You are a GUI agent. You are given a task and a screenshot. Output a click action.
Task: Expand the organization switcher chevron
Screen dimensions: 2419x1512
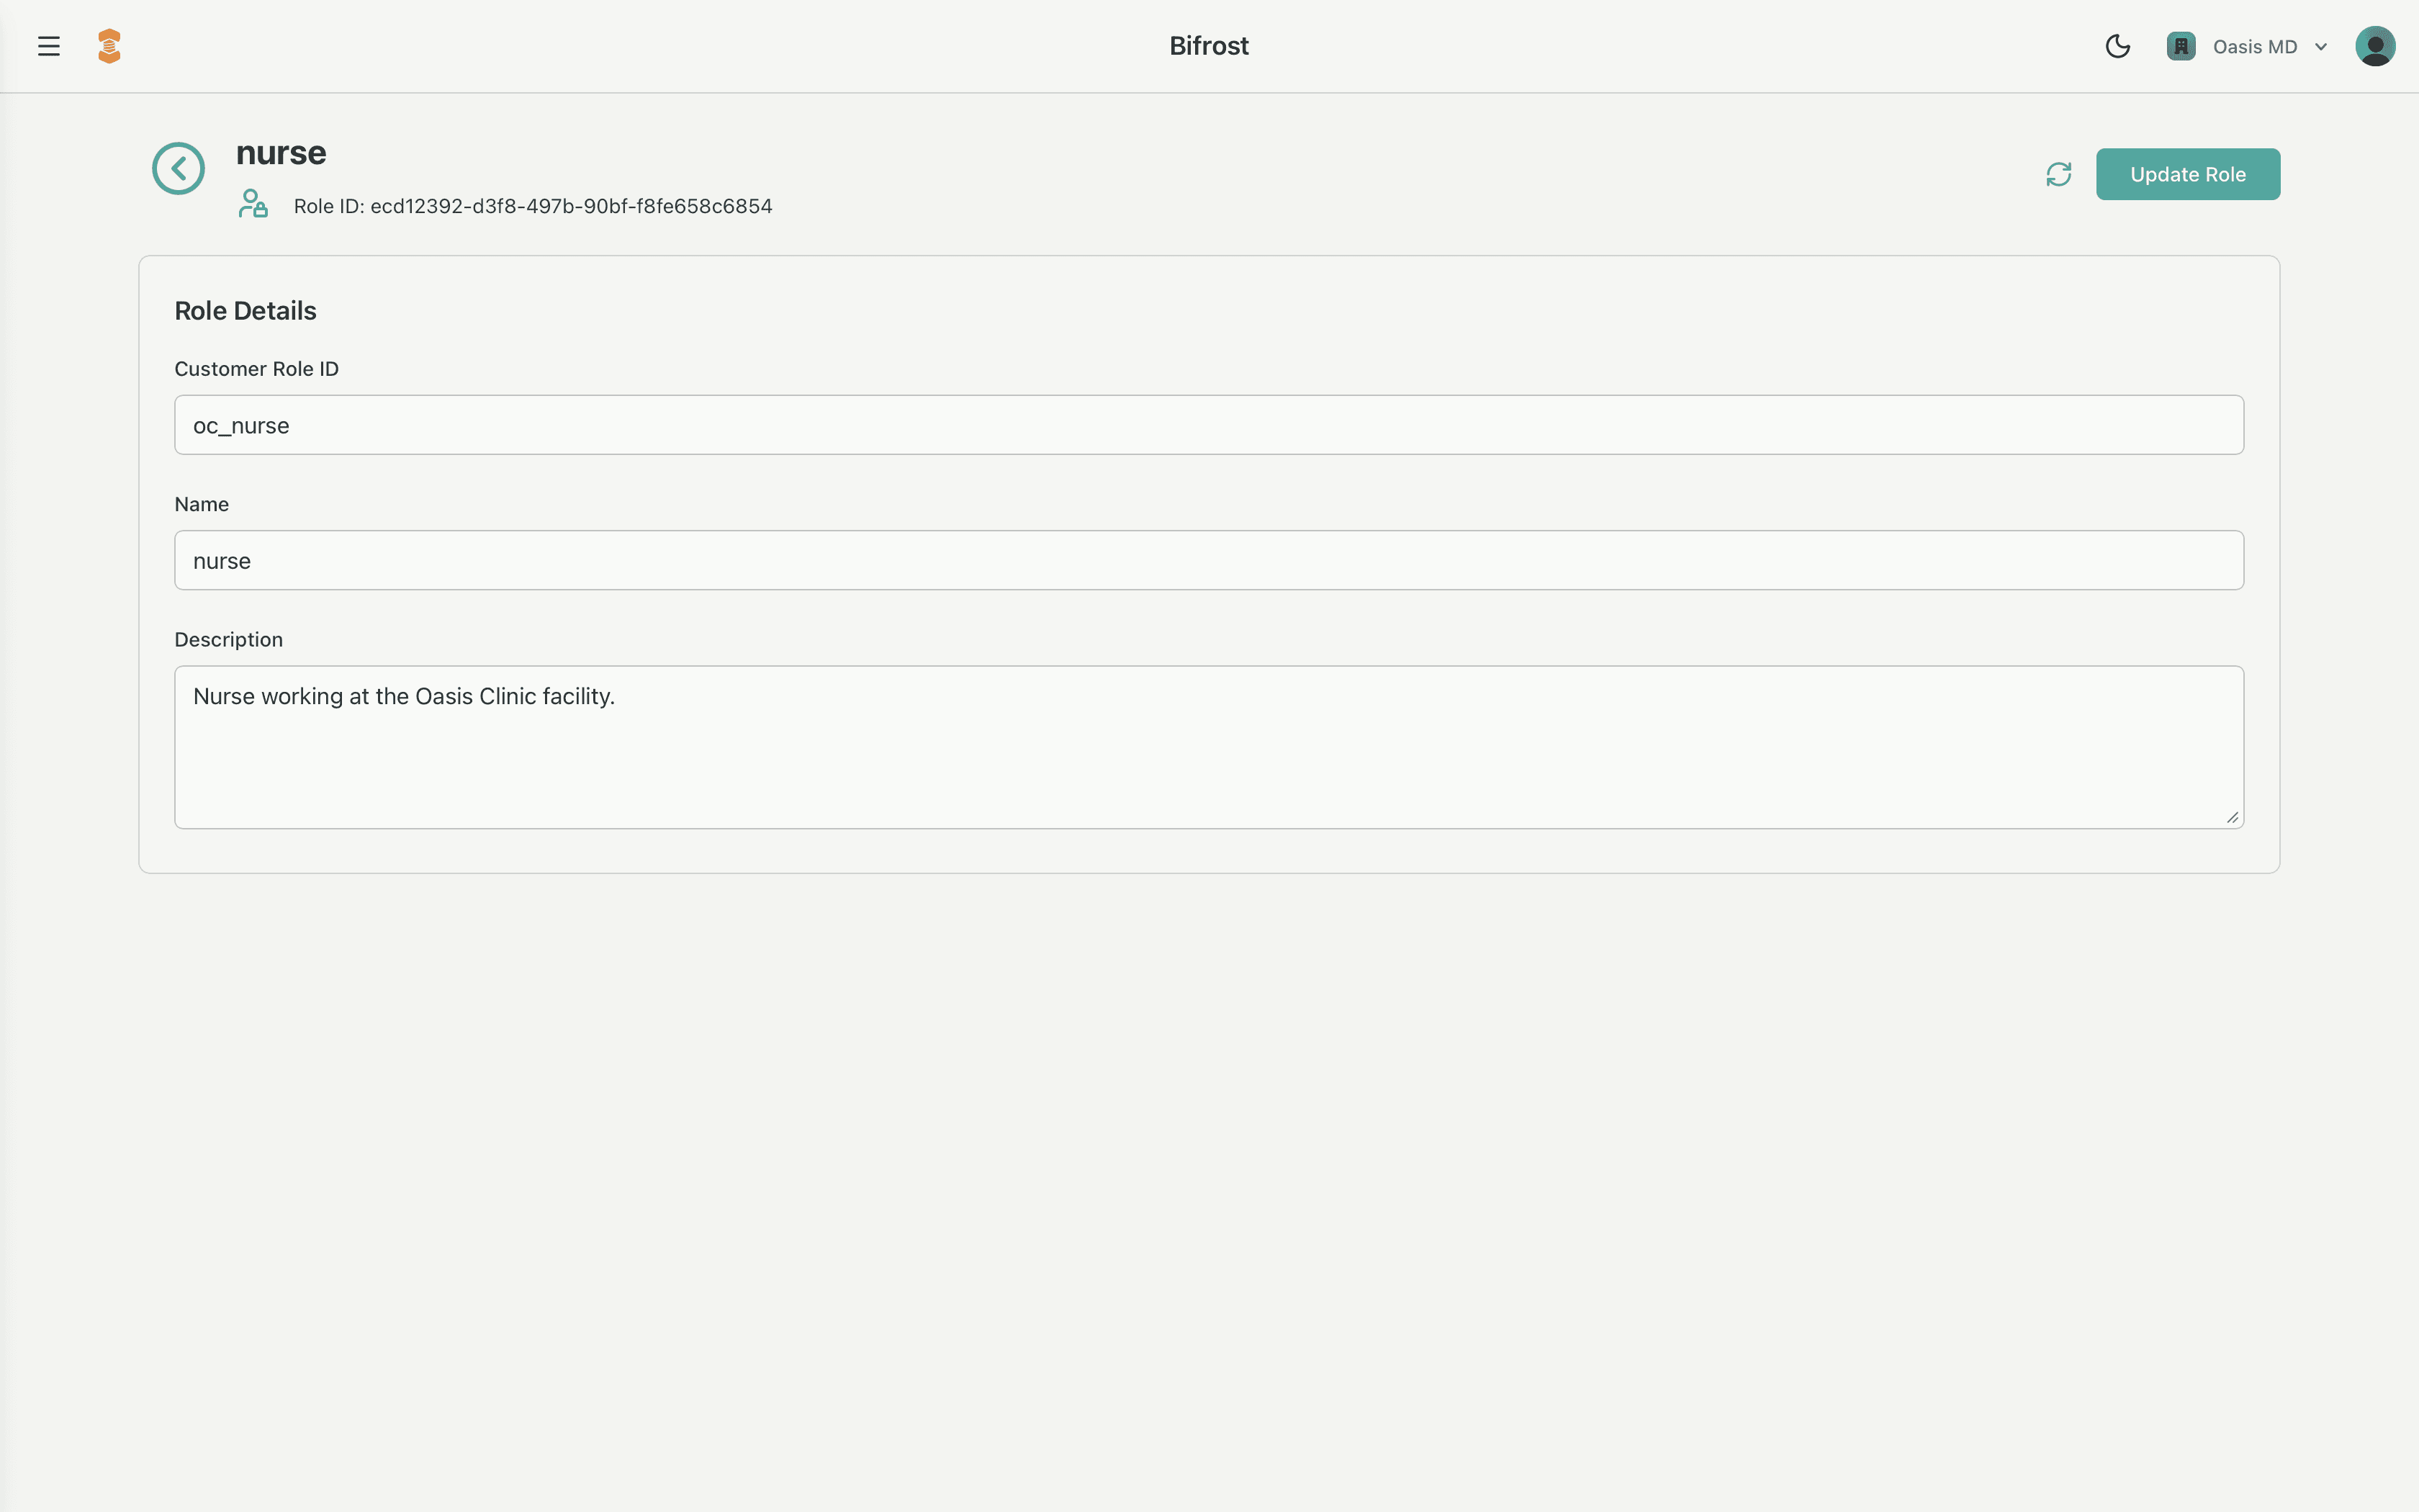[2320, 46]
